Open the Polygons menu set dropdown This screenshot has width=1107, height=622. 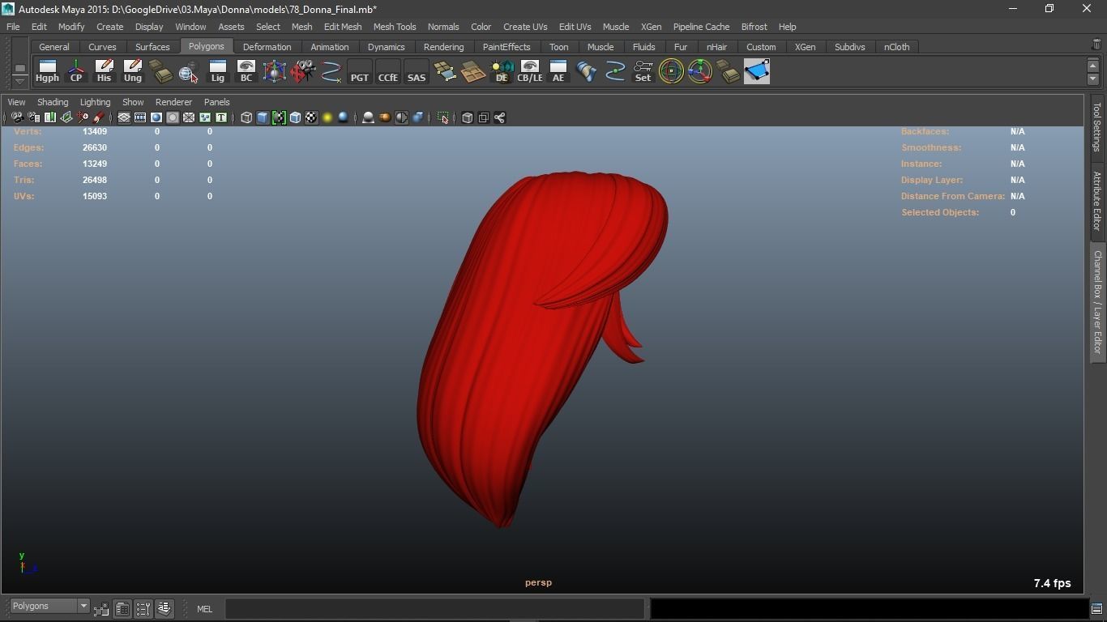[x=49, y=606]
